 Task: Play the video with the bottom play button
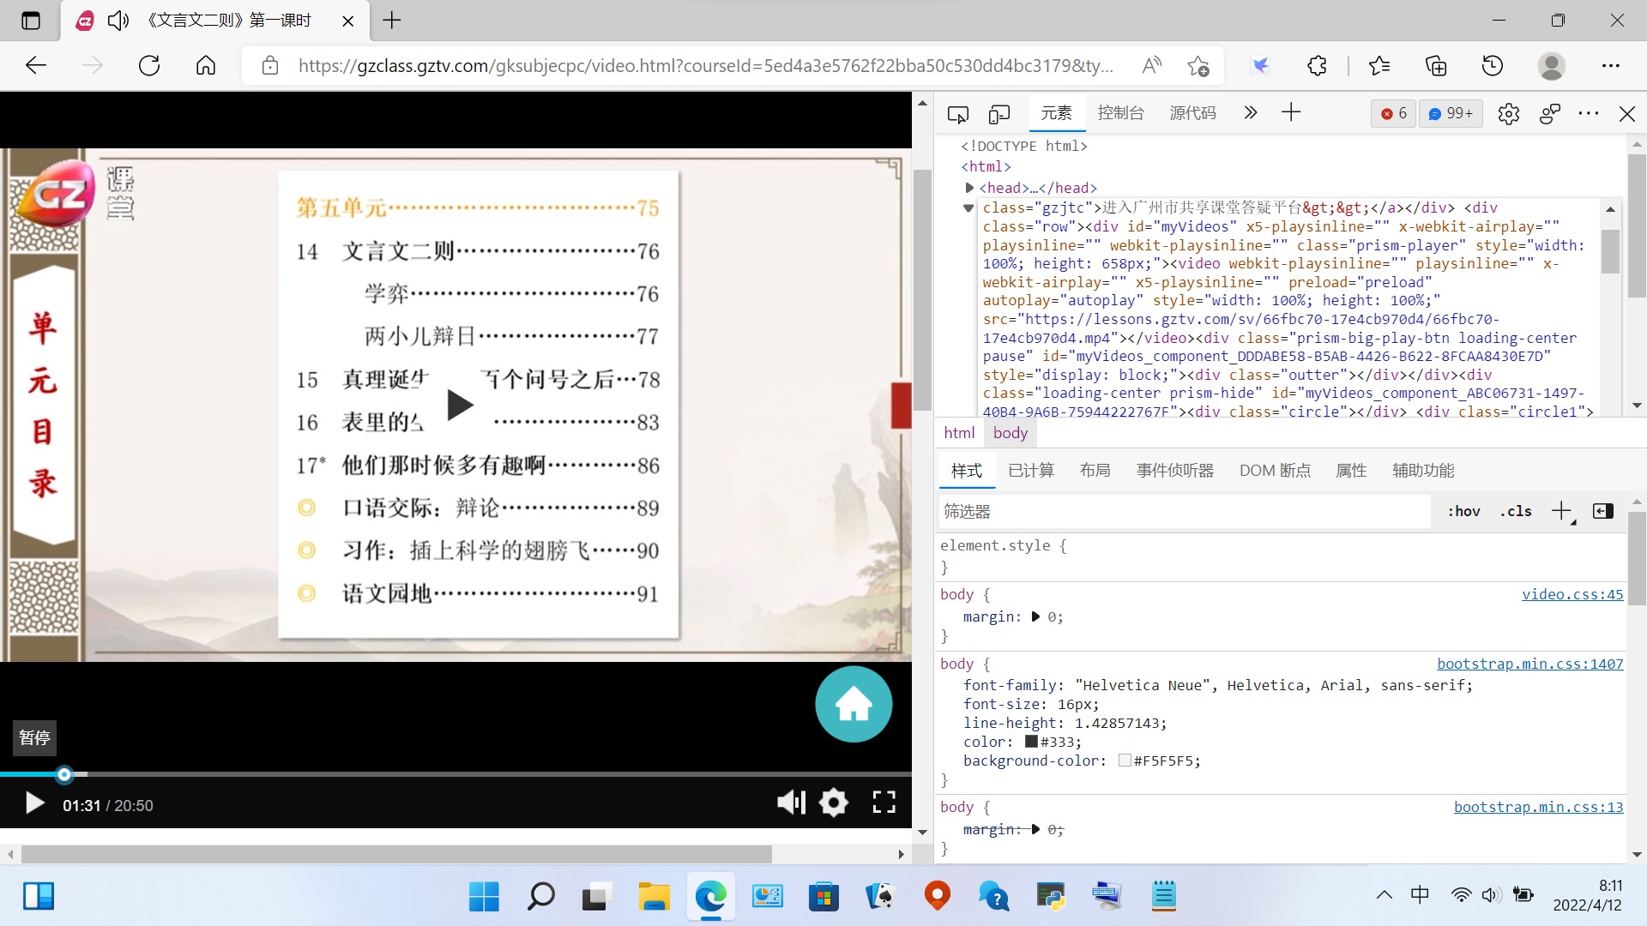(x=34, y=804)
